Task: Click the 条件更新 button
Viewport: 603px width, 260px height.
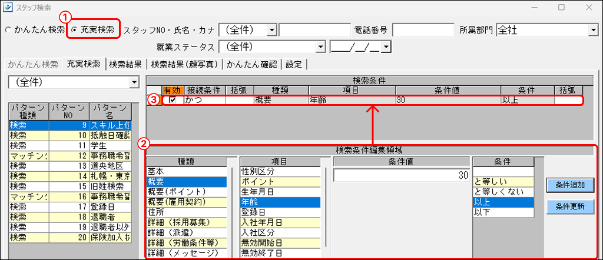Action: [570, 206]
